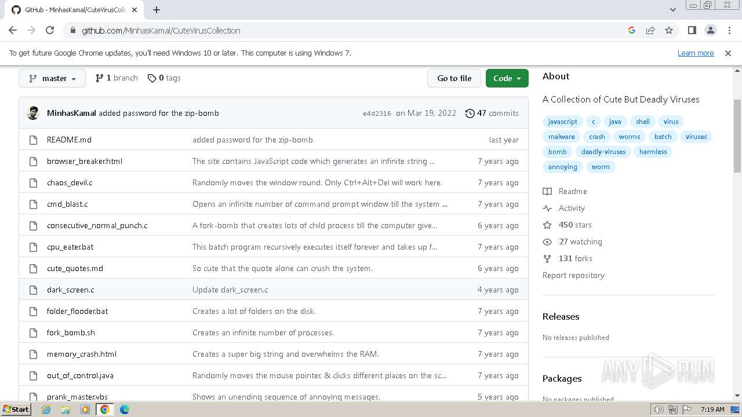The image size is (742, 417).
Task: Open the Releases section heading
Action: click(561, 316)
